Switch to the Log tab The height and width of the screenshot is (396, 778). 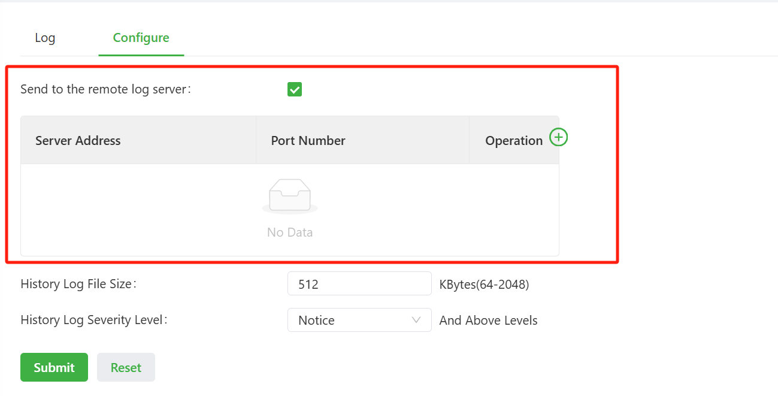(45, 38)
